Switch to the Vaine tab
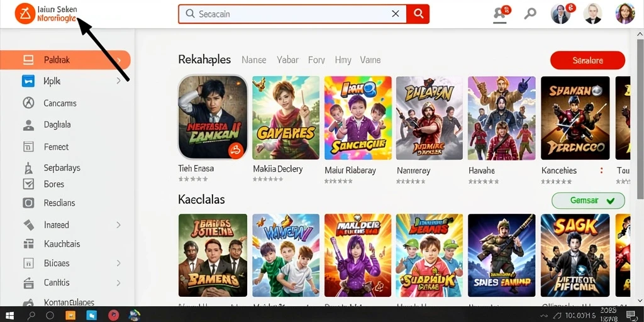The width and height of the screenshot is (644, 322). [x=370, y=60]
